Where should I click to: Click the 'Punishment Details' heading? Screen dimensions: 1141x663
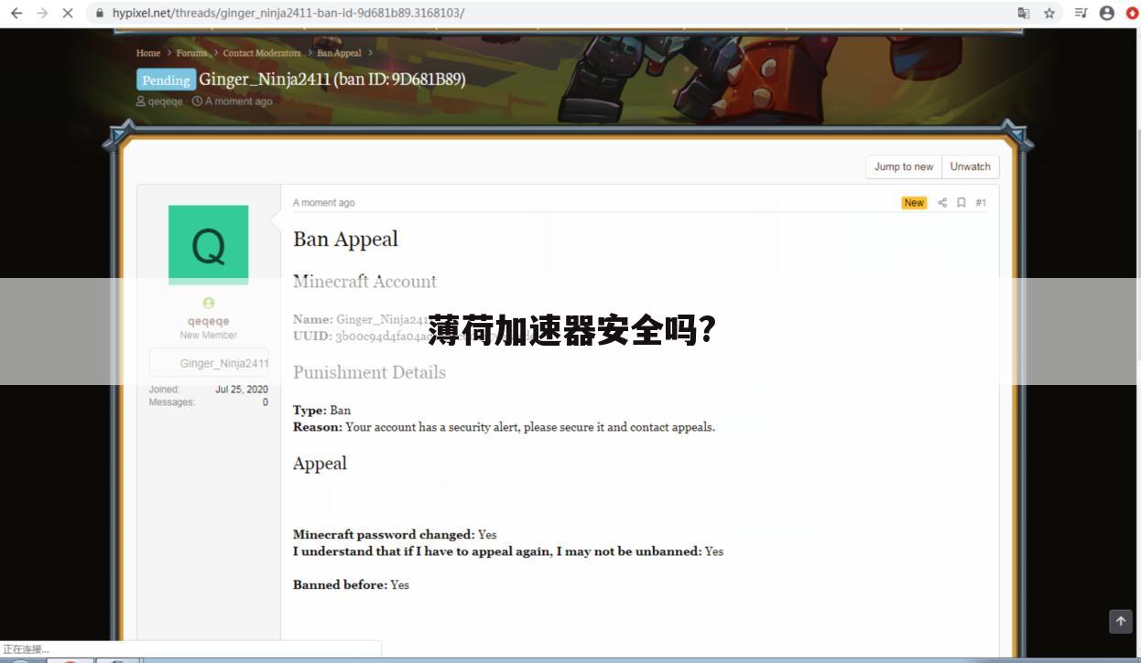click(369, 372)
